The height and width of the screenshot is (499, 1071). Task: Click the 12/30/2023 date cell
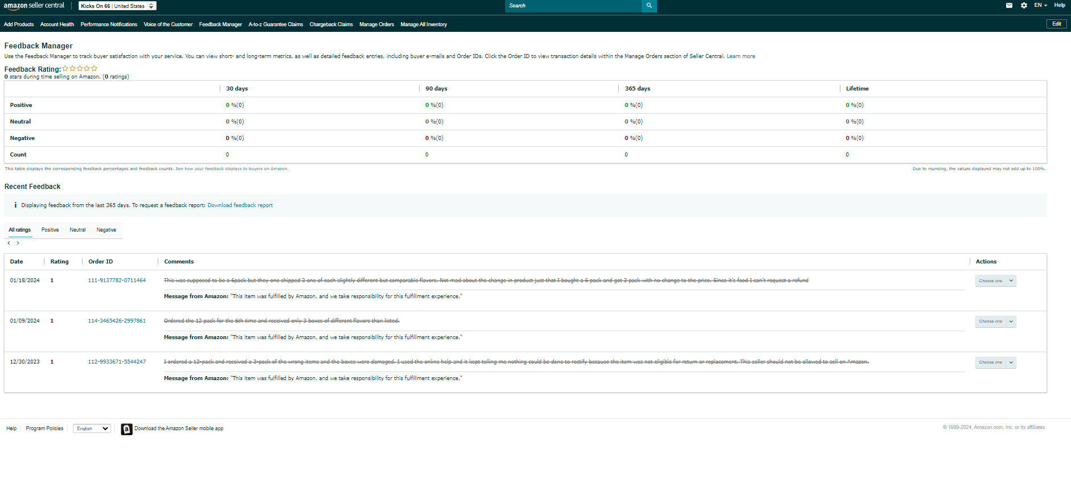25,362
